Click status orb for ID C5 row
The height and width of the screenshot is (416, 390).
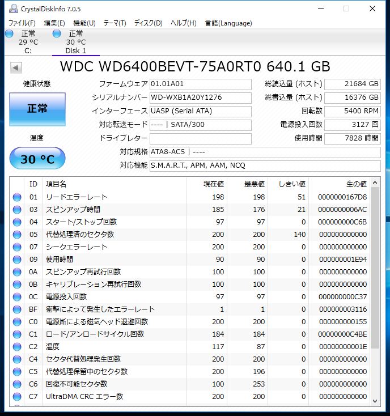(17, 372)
